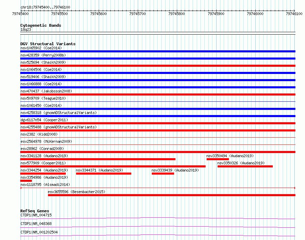The image size is (305, 240).
Task: Click the red bar under nsv577909
Action: [113, 166]
